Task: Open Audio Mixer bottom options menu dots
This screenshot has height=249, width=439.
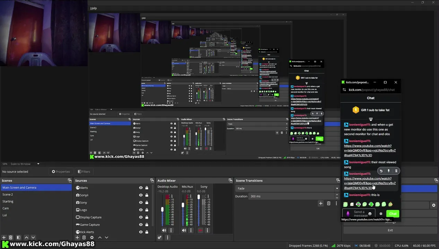Action: click(x=167, y=238)
